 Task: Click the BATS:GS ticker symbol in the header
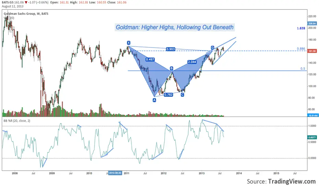click(x=8, y=2)
